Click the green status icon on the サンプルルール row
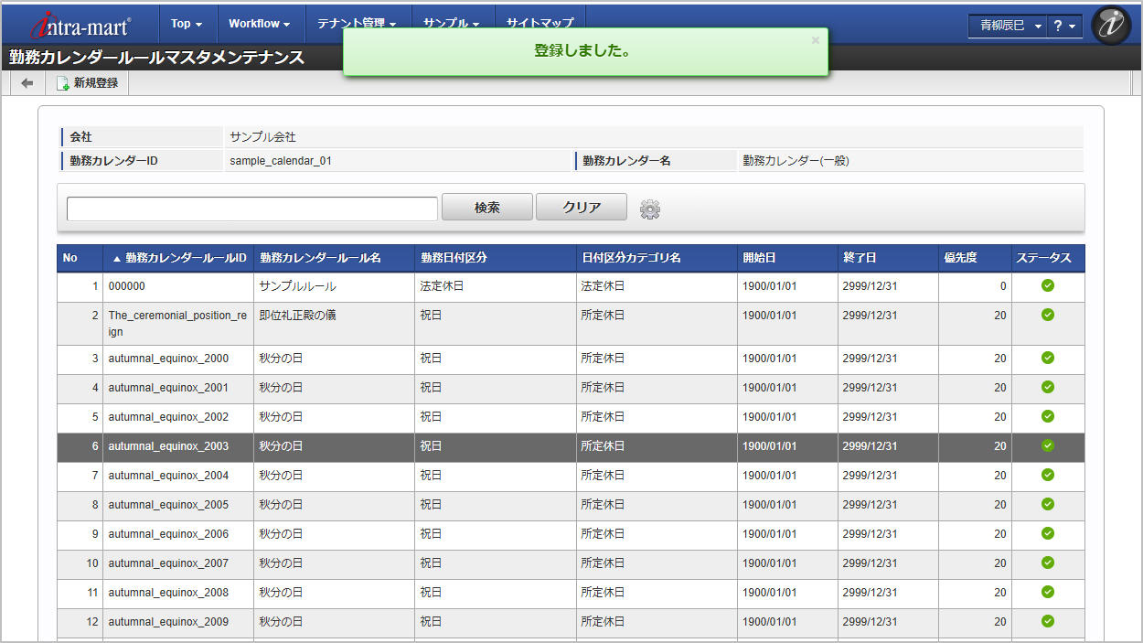 click(x=1047, y=287)
